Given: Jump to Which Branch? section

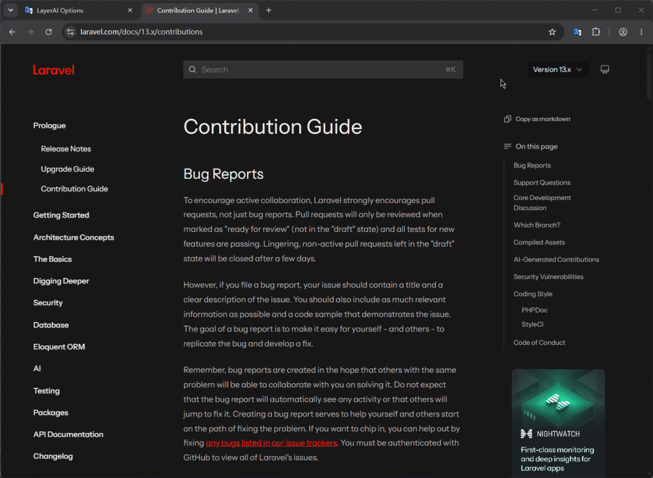Looking at the screenshot, I should pos(537,225).
